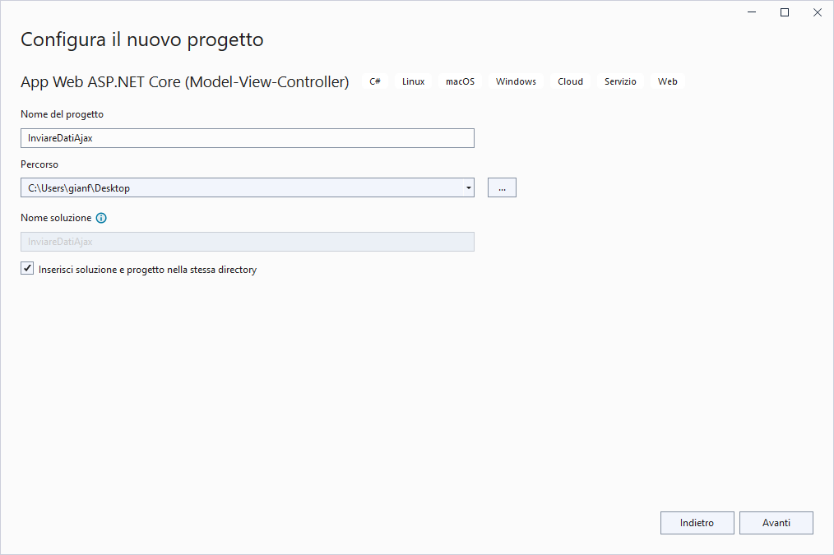
Task: Click the Nome del progetto input field
Action: click(248, 138)
